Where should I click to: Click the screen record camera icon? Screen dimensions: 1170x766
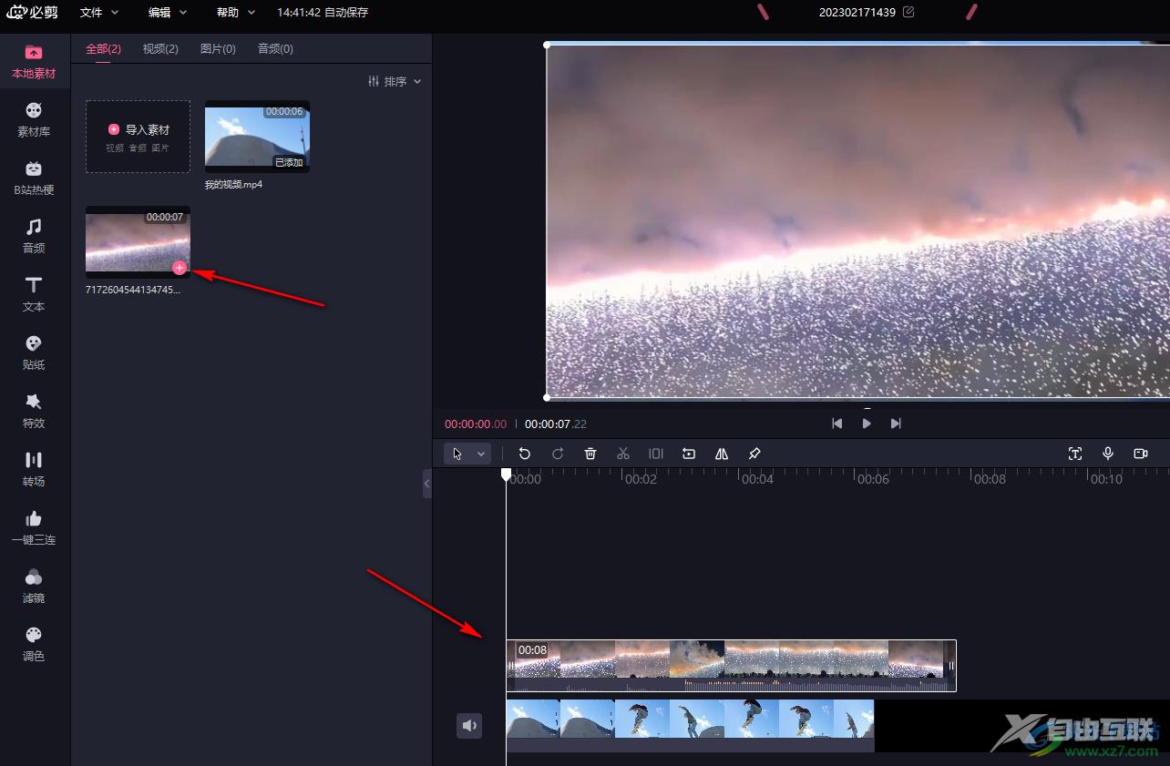[x=1141, y=454]
